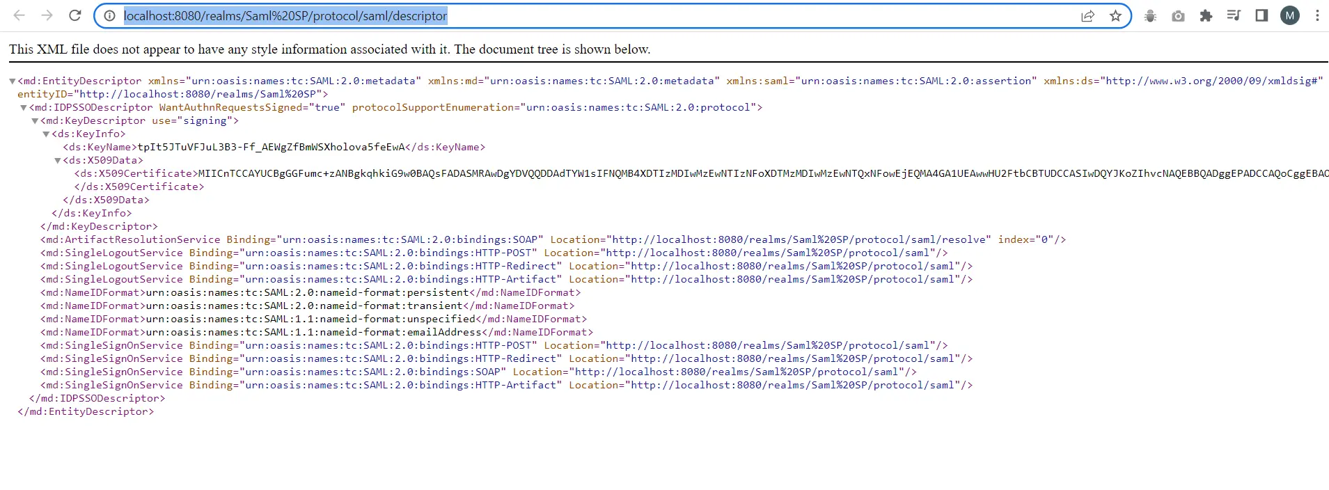Open the Extensions puzzle menu
Screen dimensions: 1329x490
[1206, 16]
